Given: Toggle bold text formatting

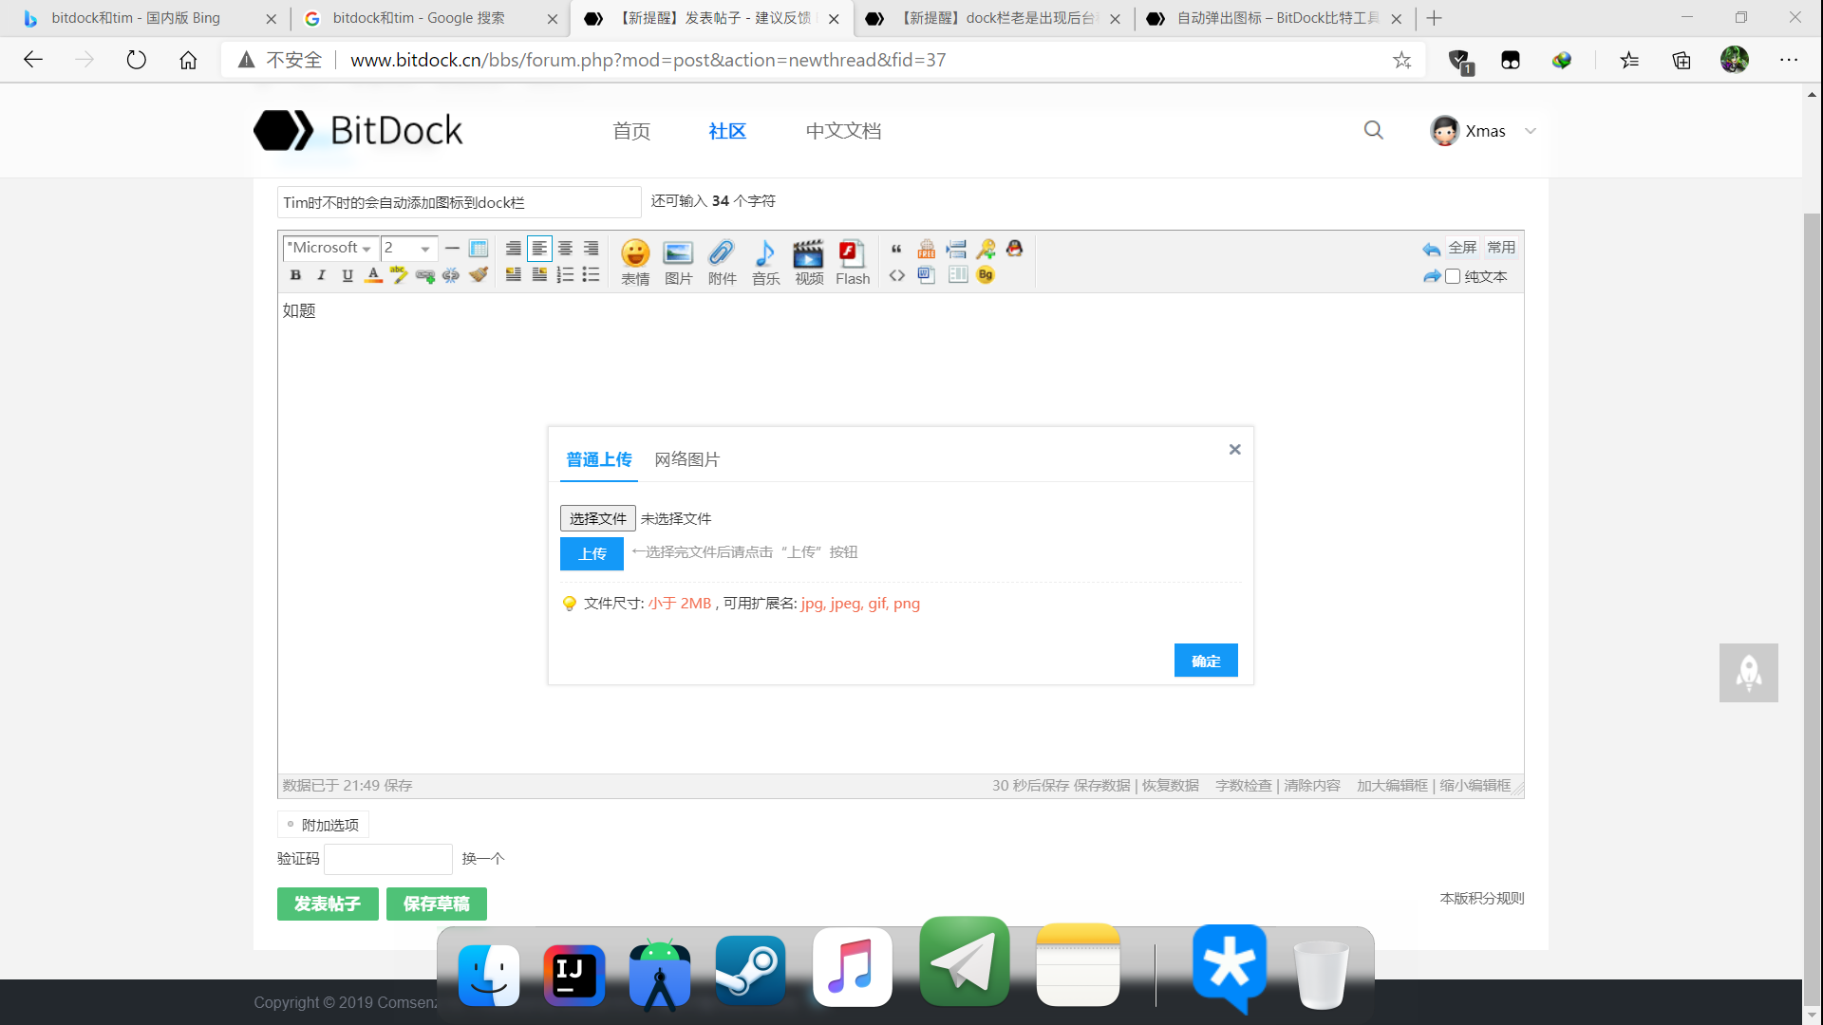Looking at the screenshot, I should 295,275.
